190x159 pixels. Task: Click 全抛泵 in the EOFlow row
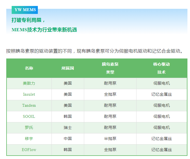[110, 150]
